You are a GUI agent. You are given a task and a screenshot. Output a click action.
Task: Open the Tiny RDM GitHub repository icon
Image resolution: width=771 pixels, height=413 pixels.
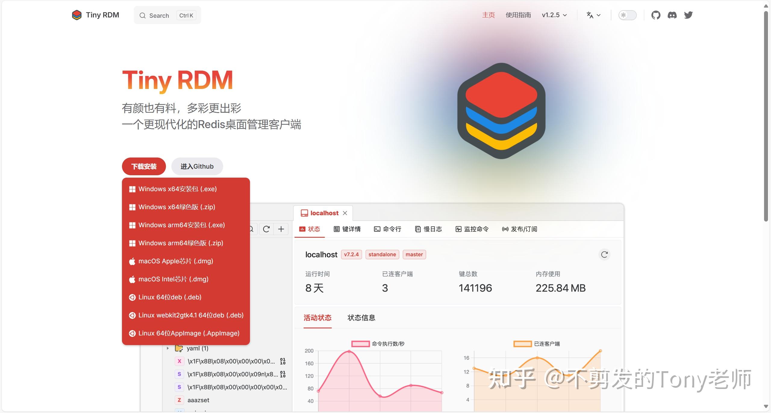656,15
